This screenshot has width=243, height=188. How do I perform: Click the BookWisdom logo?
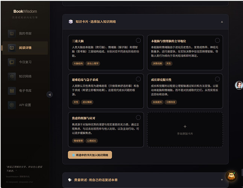point(25,11)
